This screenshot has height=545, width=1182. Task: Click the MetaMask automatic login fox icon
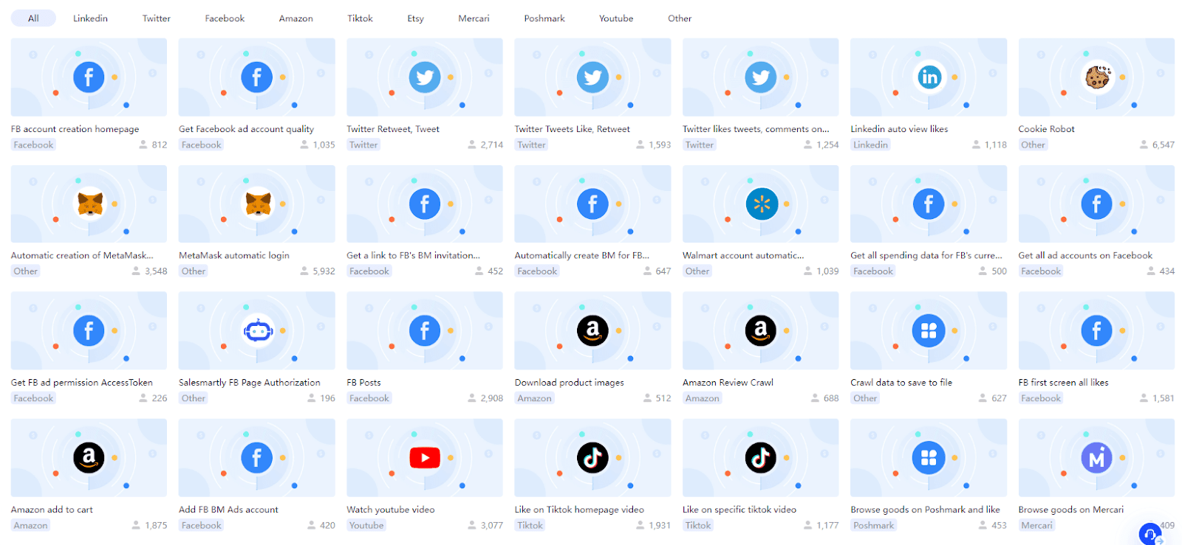click(x=256, y=204)
